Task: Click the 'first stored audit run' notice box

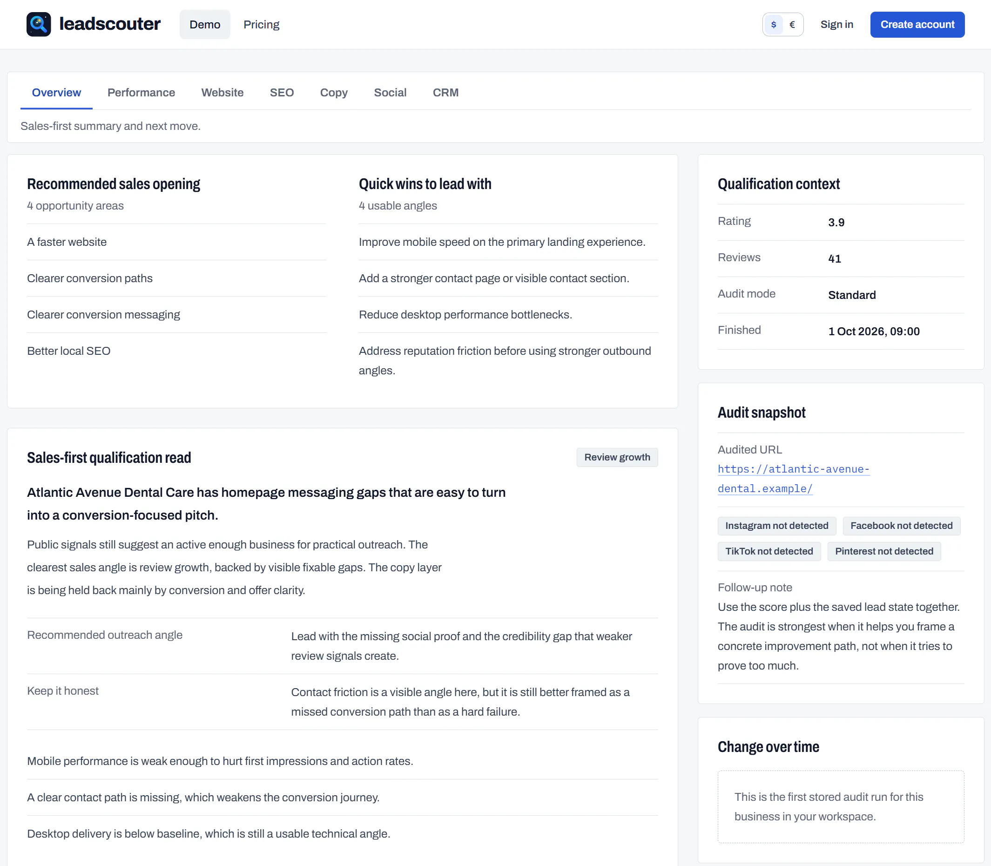Action: pos(841,806)
